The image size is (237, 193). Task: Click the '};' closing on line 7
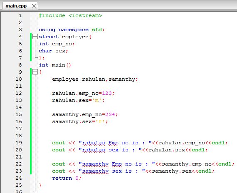click(42, 58)
